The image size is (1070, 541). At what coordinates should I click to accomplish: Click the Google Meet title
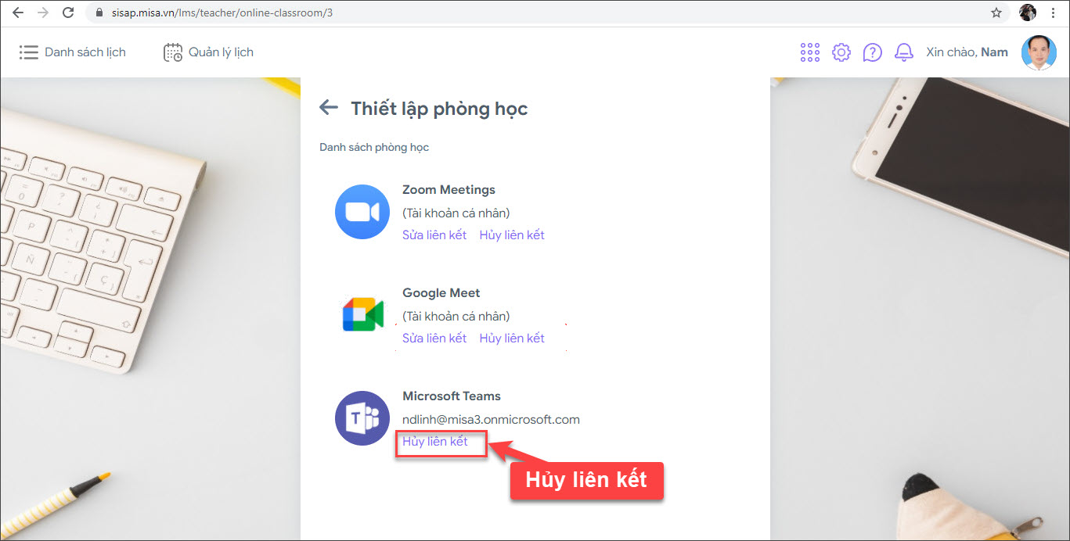point(441,293)
